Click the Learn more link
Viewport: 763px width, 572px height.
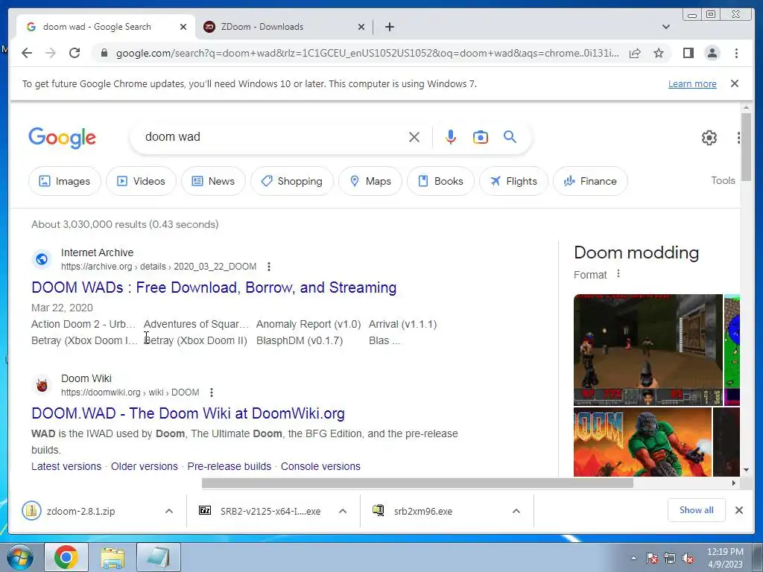tap(692, 83)
